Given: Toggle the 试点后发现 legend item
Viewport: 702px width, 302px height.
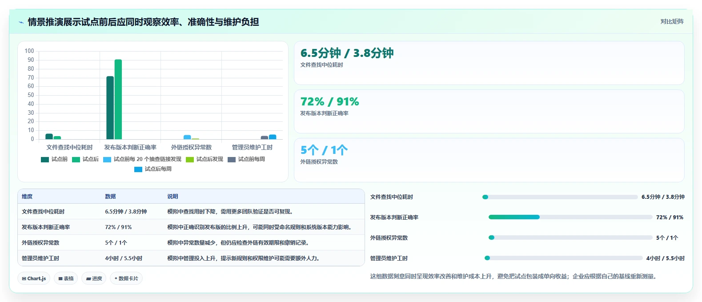Looking at the screenshot, I should point(205,159).
